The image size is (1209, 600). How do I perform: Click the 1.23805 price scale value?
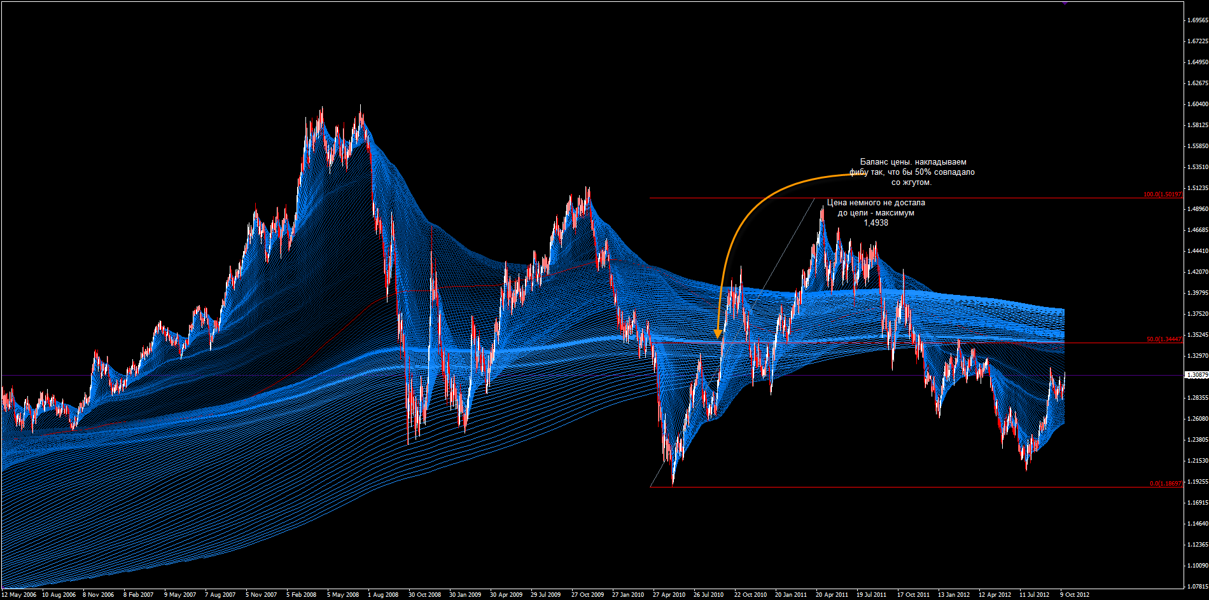tap(1198, 440)
